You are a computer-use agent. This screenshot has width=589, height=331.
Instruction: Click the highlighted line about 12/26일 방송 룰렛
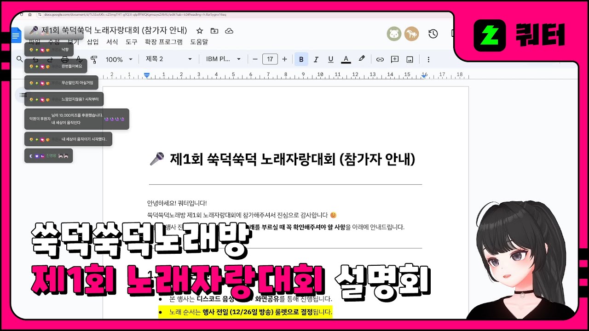[245, 313]
